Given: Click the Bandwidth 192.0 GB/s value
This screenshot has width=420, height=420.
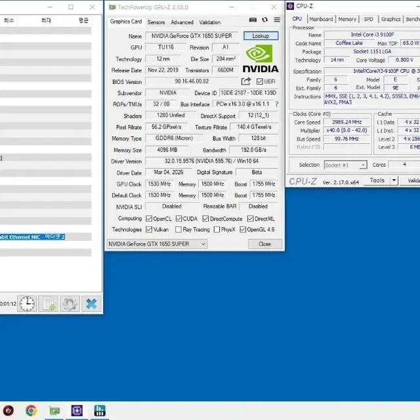Looking at the screenshot, I should 254,150.
